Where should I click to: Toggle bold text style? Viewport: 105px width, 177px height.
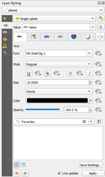70,73
